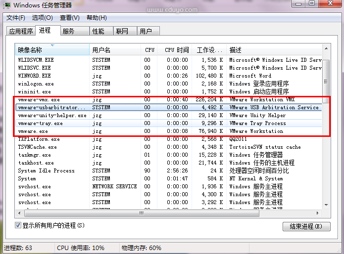Click the horizontal scrollbar left arrow
This screenshot has width=344, height=254.
[x=20, y=213]
